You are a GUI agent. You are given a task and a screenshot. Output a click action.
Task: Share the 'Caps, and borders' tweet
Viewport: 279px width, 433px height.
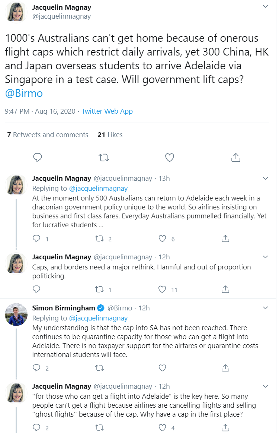click(x=225, y=289)
